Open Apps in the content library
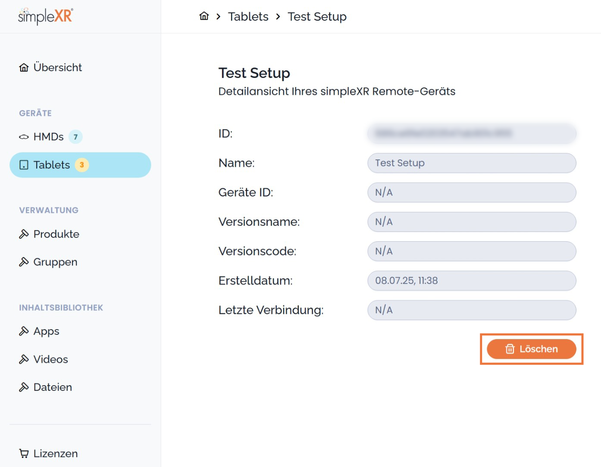 pyautogui.click(x=46, y=331)
